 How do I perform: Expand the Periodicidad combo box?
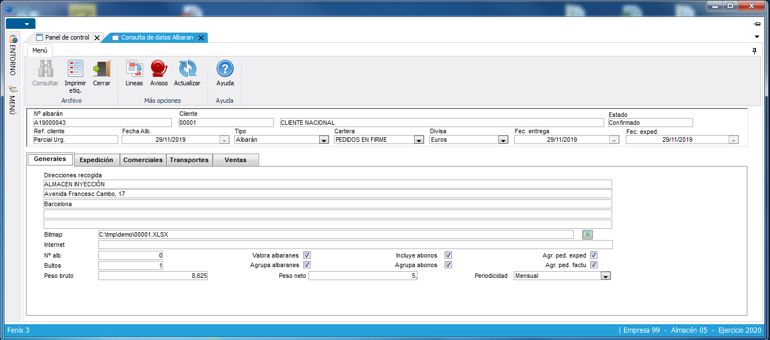(605, 276)
